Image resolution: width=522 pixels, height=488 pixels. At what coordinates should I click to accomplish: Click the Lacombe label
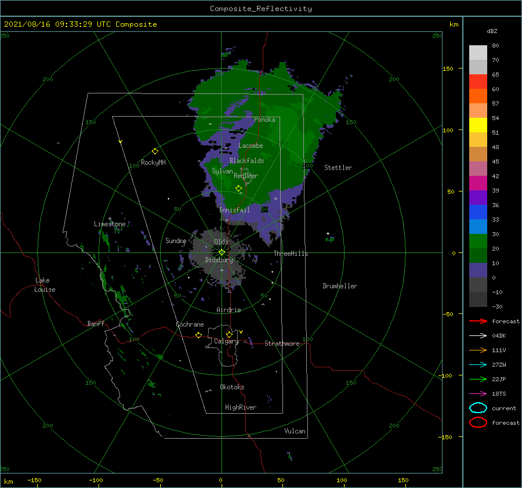pyautogui.click(x=251, y=146)
